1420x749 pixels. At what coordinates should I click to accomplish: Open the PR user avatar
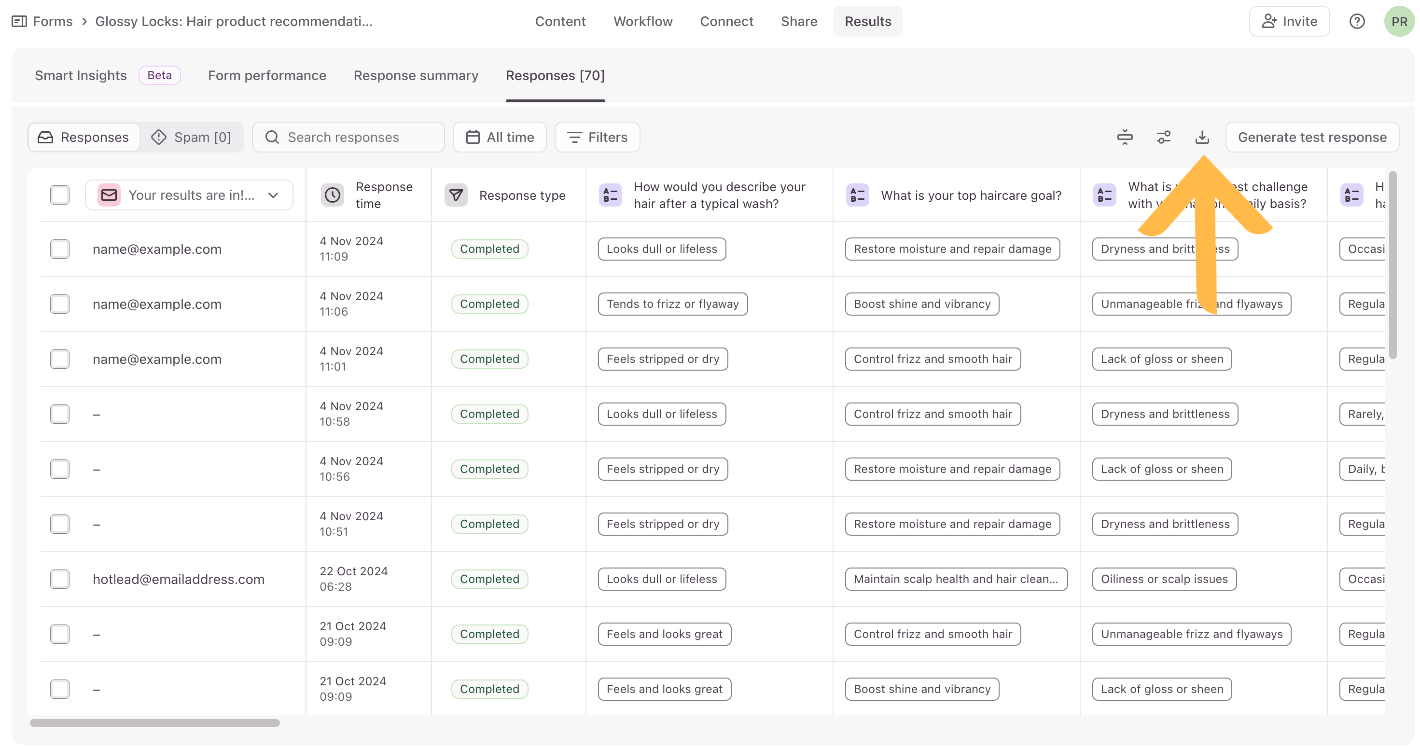tap(1399, 22)
